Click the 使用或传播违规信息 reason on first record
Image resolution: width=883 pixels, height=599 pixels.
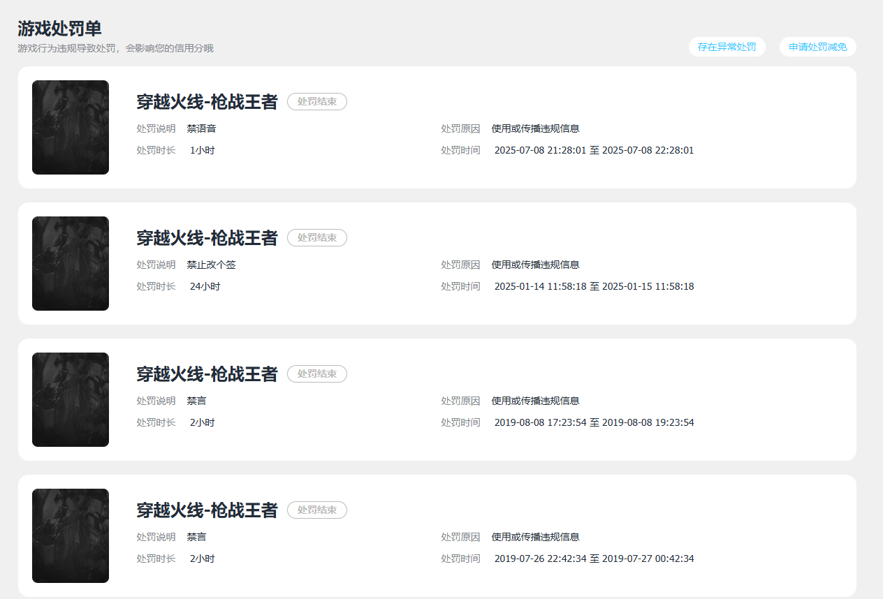click(x=535, y=128)
